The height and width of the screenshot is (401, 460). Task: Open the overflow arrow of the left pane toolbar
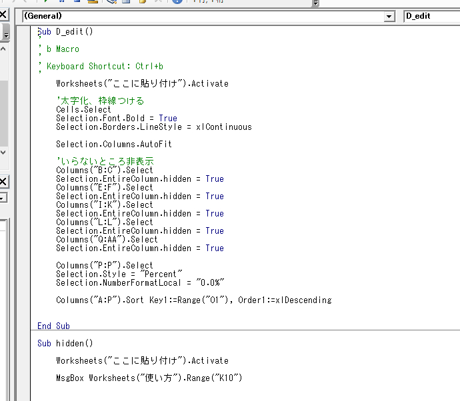coord(6,35)
